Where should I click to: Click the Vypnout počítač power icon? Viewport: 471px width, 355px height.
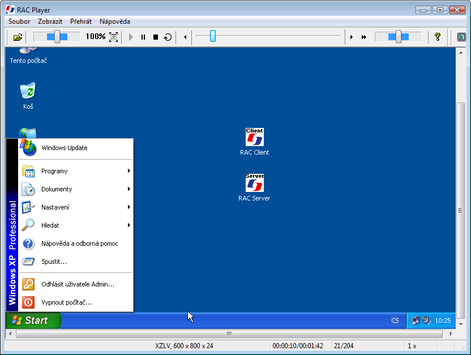(x=28, y=302)
